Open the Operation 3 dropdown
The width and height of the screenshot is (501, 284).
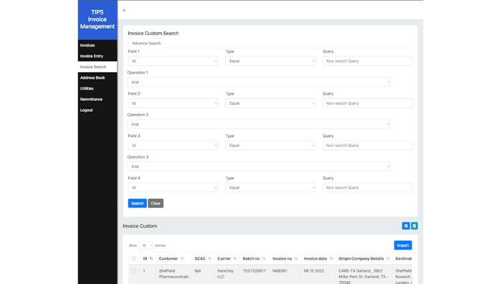259,166
